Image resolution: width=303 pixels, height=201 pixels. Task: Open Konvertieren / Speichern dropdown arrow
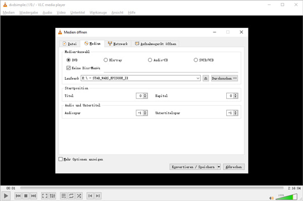click(x=219, y=167)
